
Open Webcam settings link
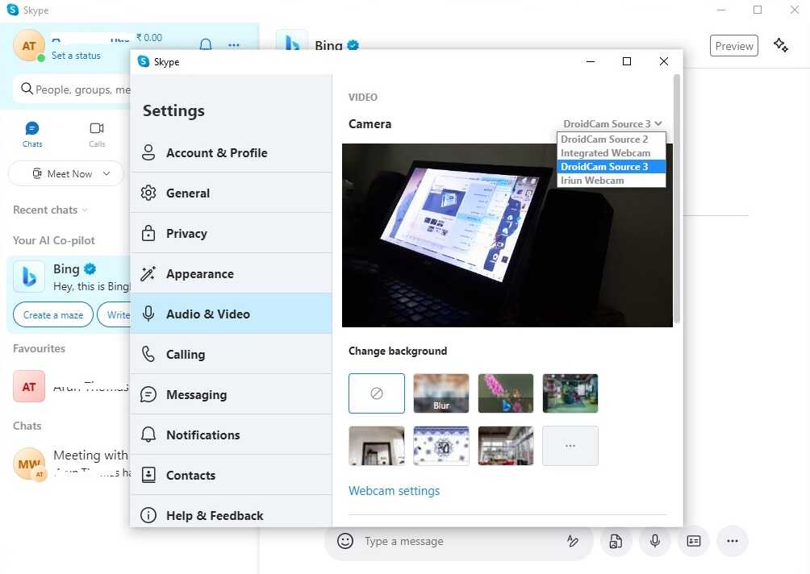(395, 490)
